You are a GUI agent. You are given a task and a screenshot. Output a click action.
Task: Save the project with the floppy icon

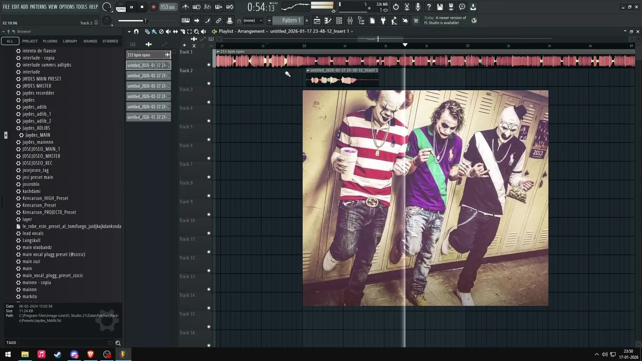[x=440, y=7]
